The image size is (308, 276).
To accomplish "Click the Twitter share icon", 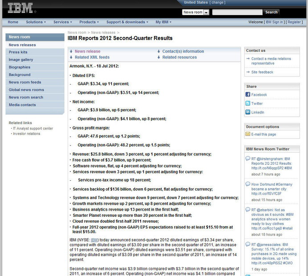I will point(248,103).
